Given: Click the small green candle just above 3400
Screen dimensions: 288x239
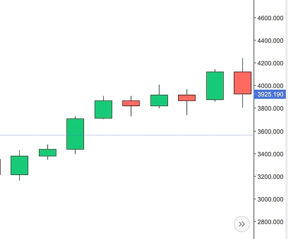Looking at the screenshot, I should point(48,152).
